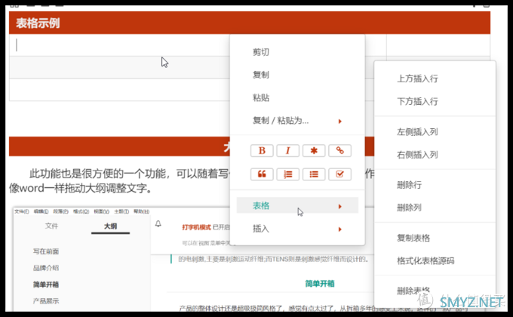Click the bell notification icon

[x=158, y=224]
